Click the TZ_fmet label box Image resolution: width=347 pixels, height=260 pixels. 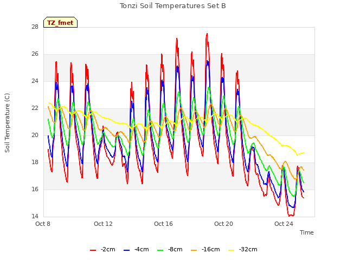60,23
